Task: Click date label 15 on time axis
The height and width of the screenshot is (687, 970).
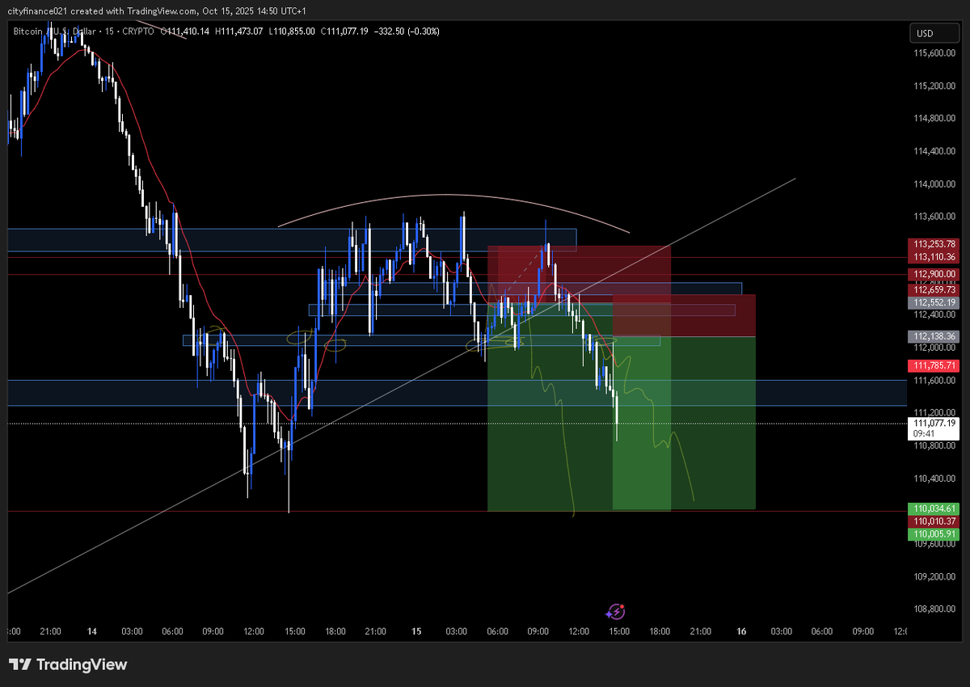Action: click(416, 631)
